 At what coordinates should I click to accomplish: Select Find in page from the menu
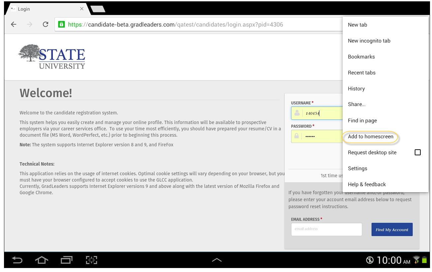tap(385, 121)
